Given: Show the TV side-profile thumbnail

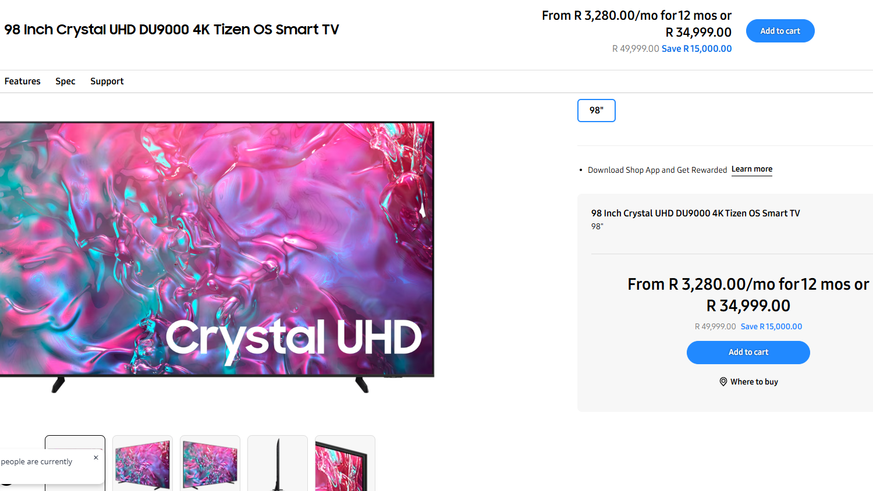Looking at the screenshot, I should pos(278,463).
